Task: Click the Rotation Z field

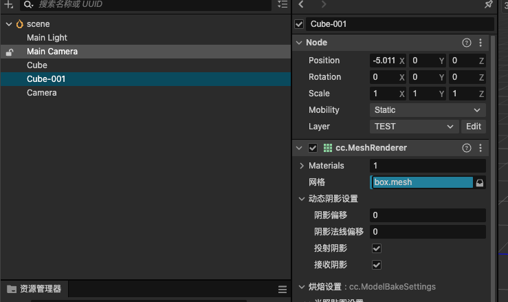Action: point(467,77)
